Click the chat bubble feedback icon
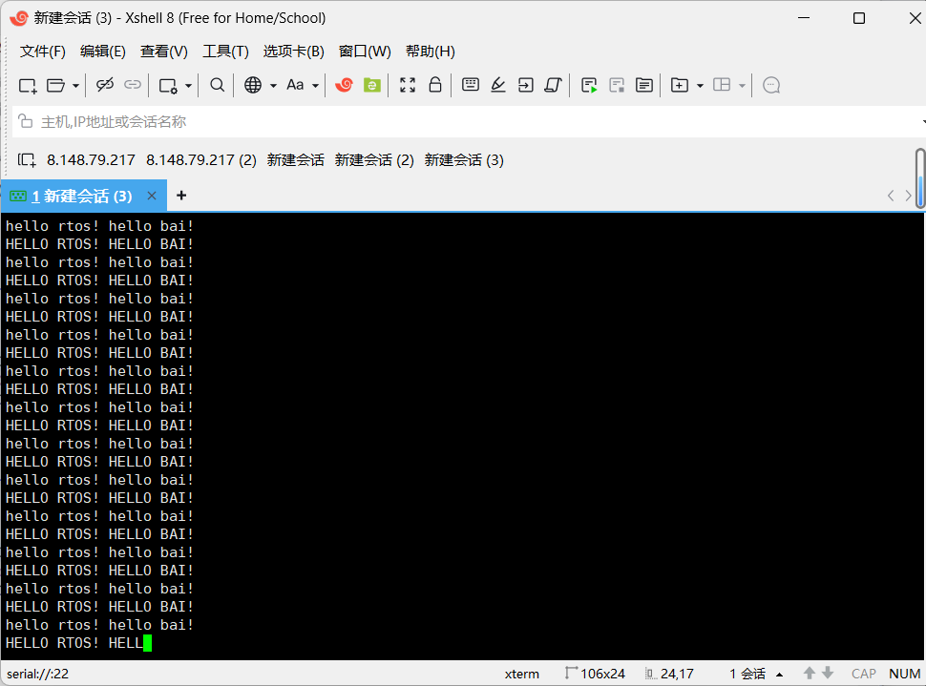Viewport: 926px width, 686px height. [771, 86]
